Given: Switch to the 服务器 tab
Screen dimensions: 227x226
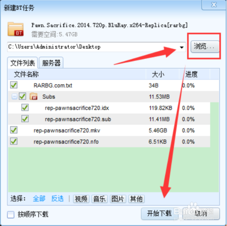Looking at the screenshot, I should point(51,63).
